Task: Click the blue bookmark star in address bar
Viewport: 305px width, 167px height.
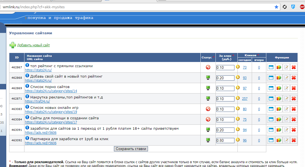Action: click(276, 7)
